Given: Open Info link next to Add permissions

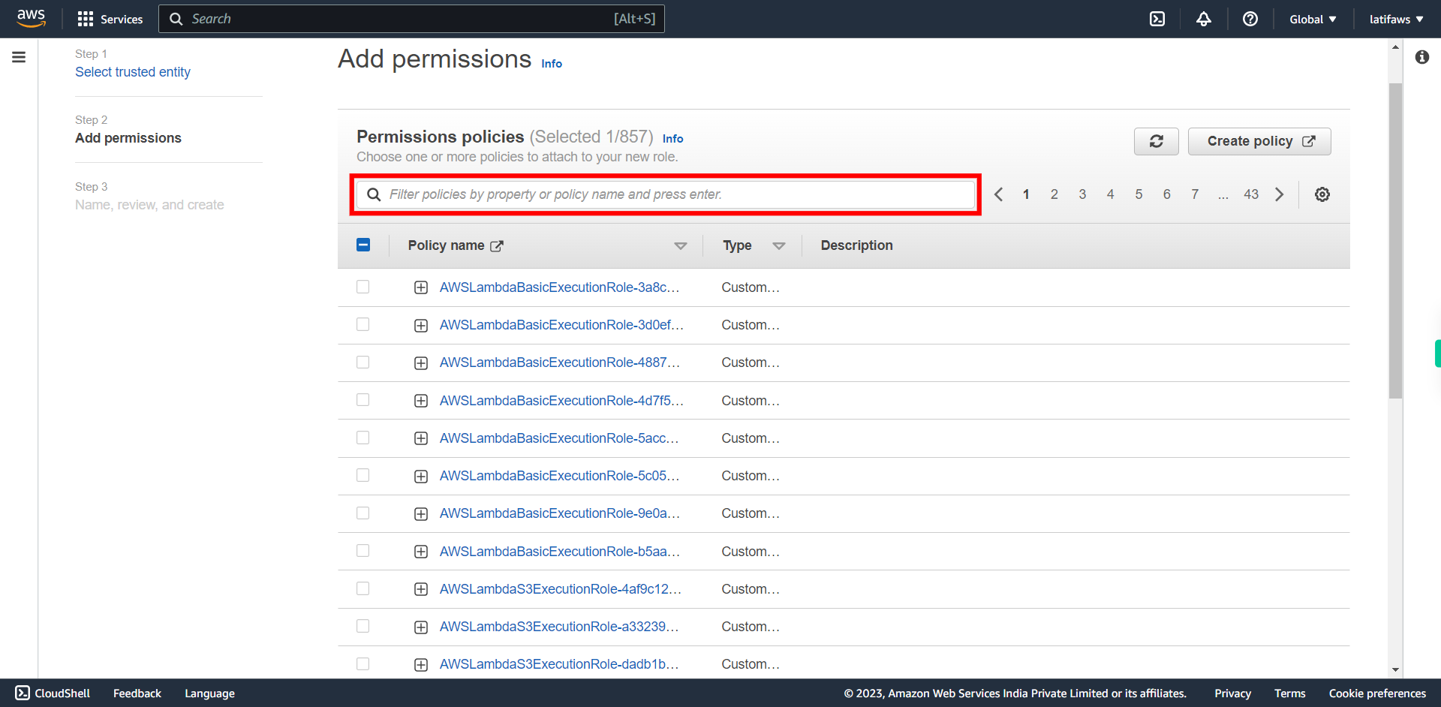Looking at the screenshot, I should coord(552,64).
